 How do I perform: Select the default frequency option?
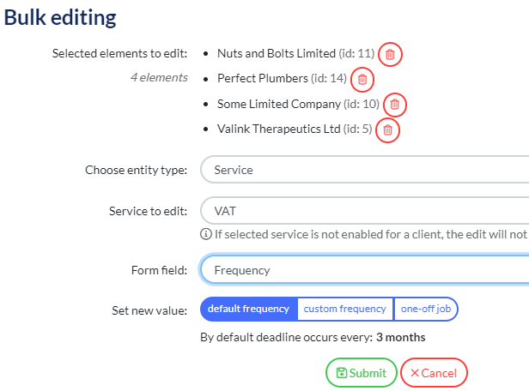tap(249, 309)
